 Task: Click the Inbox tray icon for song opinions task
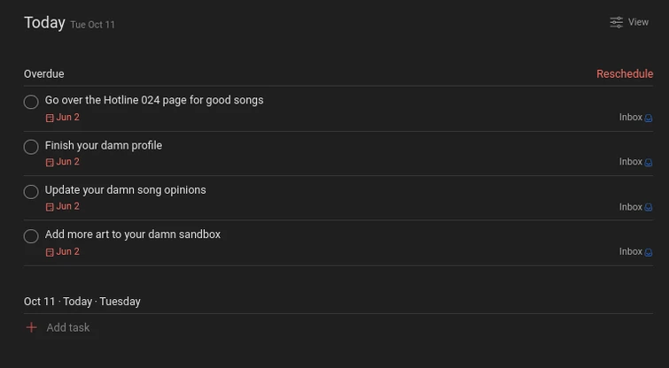pos(649,208)
